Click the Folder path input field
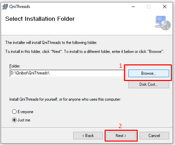The width and height of the screenshot is (175, 145). pos(67,73)
